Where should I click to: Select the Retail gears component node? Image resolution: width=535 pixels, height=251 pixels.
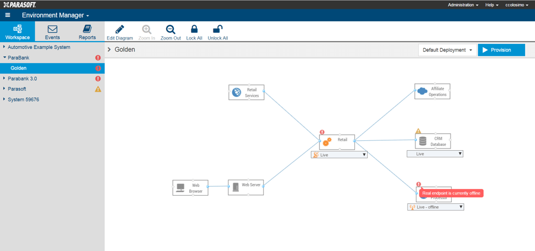coord(337,142)
